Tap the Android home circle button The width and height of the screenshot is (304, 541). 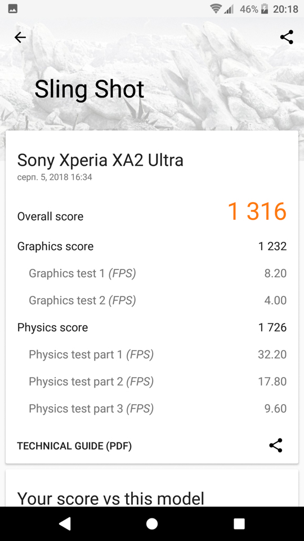tap(152, 524)
